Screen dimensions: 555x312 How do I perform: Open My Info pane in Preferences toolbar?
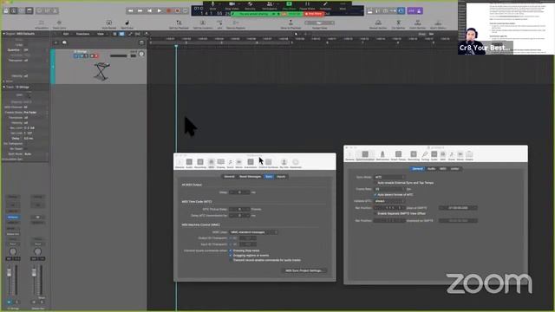284,163
